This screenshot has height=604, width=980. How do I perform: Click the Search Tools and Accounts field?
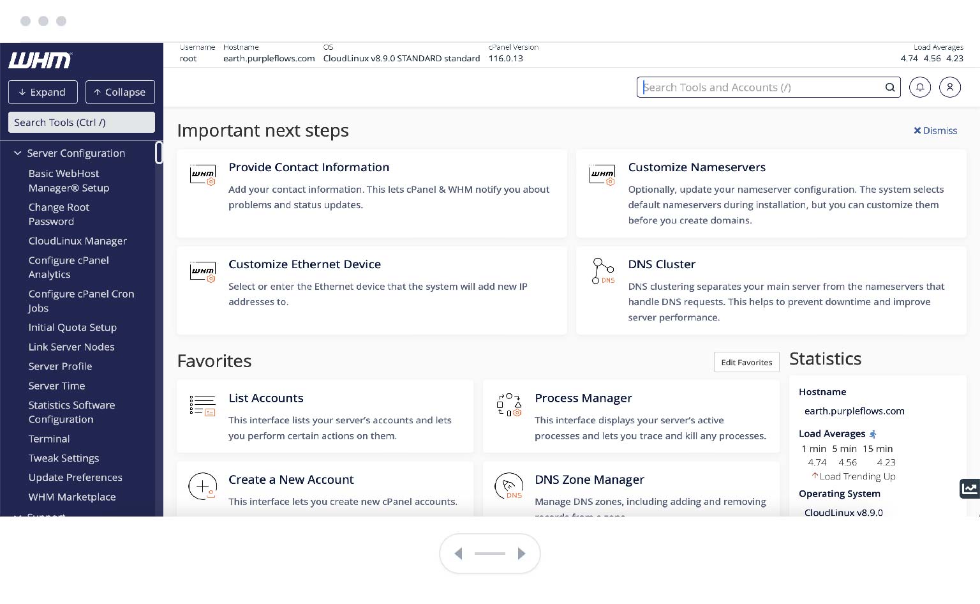[759, 87]
